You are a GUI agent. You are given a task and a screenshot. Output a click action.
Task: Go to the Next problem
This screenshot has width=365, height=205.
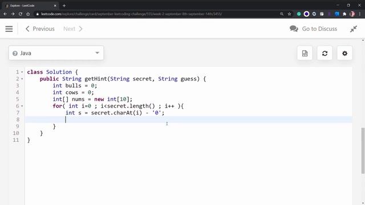73,29
